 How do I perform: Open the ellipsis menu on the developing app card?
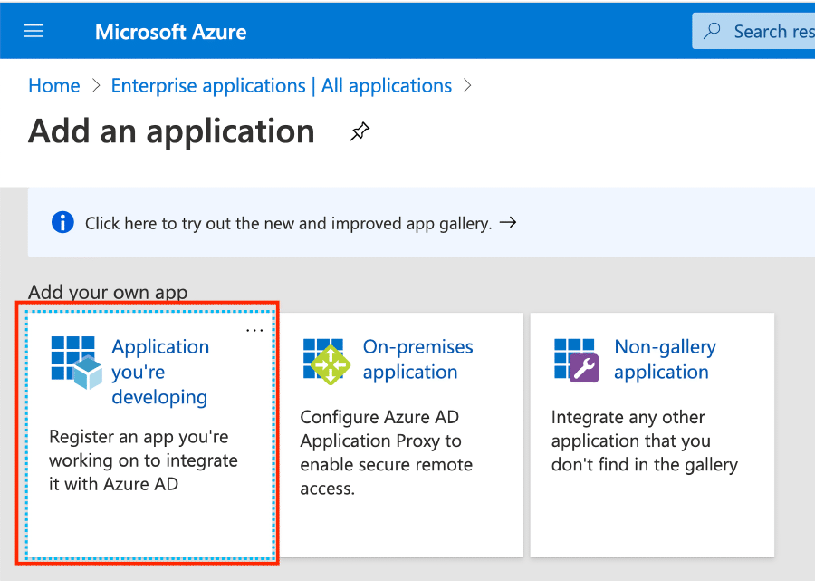254,330
